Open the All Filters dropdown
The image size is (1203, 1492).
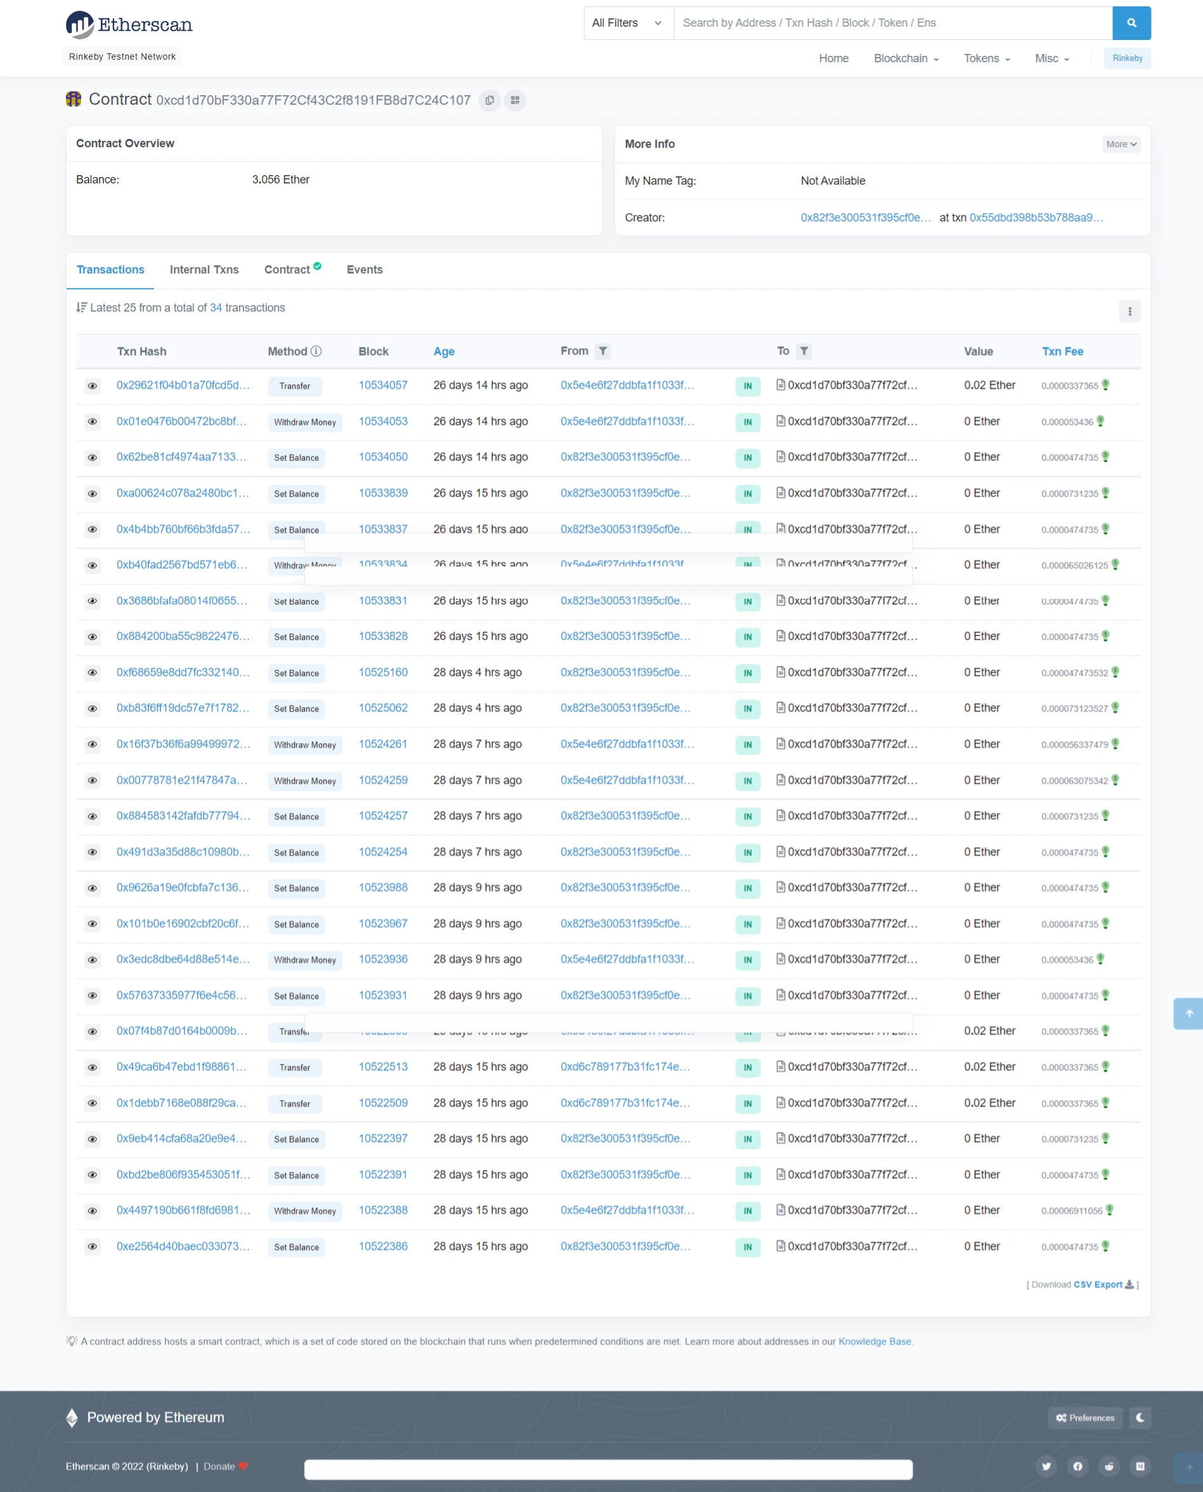(x=628, y=23)
